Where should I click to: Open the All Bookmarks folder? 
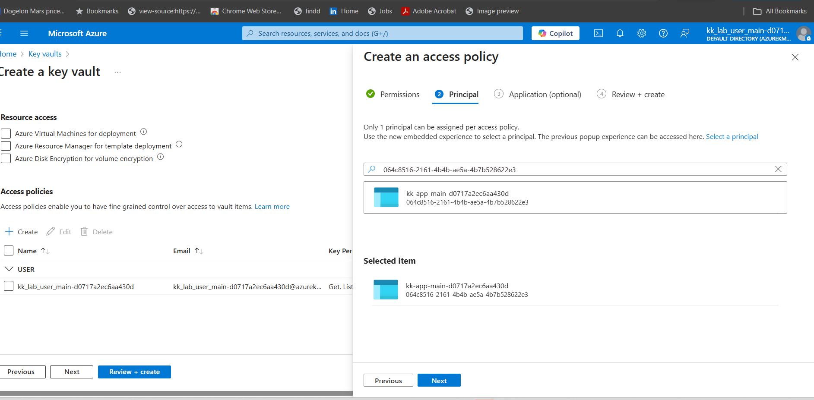pyautogui.click(x=779, y=11)
